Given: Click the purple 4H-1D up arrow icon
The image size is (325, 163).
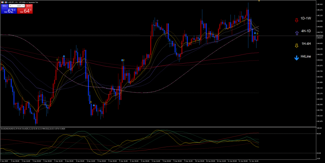Looking at the screenshot, I should tap(296, 33).
